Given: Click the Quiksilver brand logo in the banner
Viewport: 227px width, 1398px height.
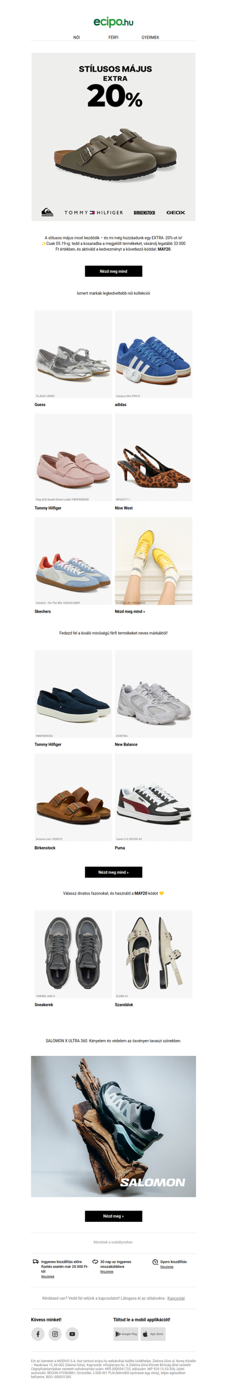Looking at the screenshot, I should click(48, 213).
